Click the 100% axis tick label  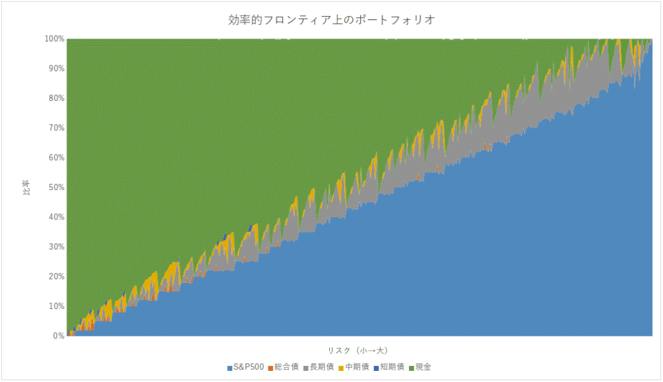(x=54, y=38)
